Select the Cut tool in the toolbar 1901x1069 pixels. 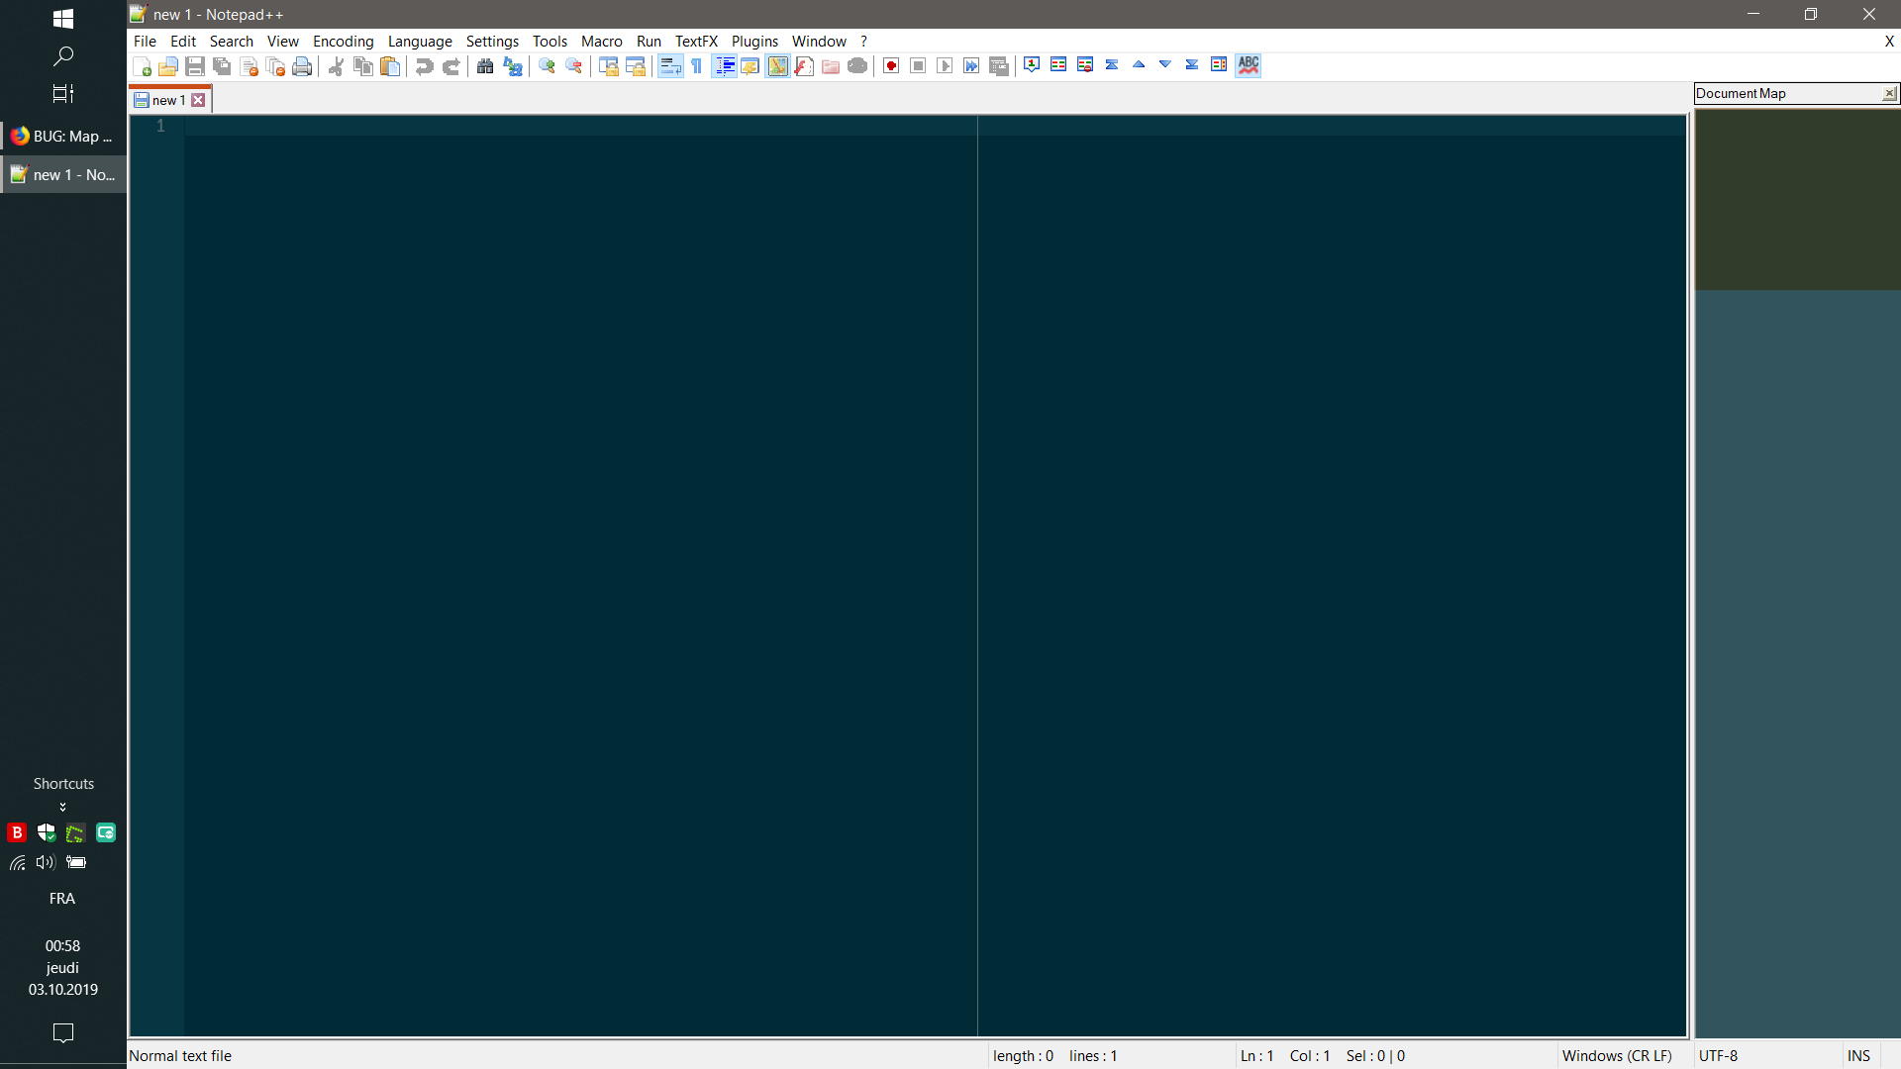click(336, 65)
